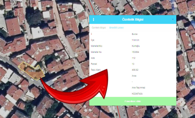Open the three-dot menu in panel header
The image size is (195, 118).
(x=94, y=19)
